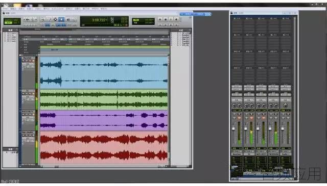Record-enable the green waveform track
This screenshot has height=186, width=327.
pyautogui.click(x=24, y=94)
